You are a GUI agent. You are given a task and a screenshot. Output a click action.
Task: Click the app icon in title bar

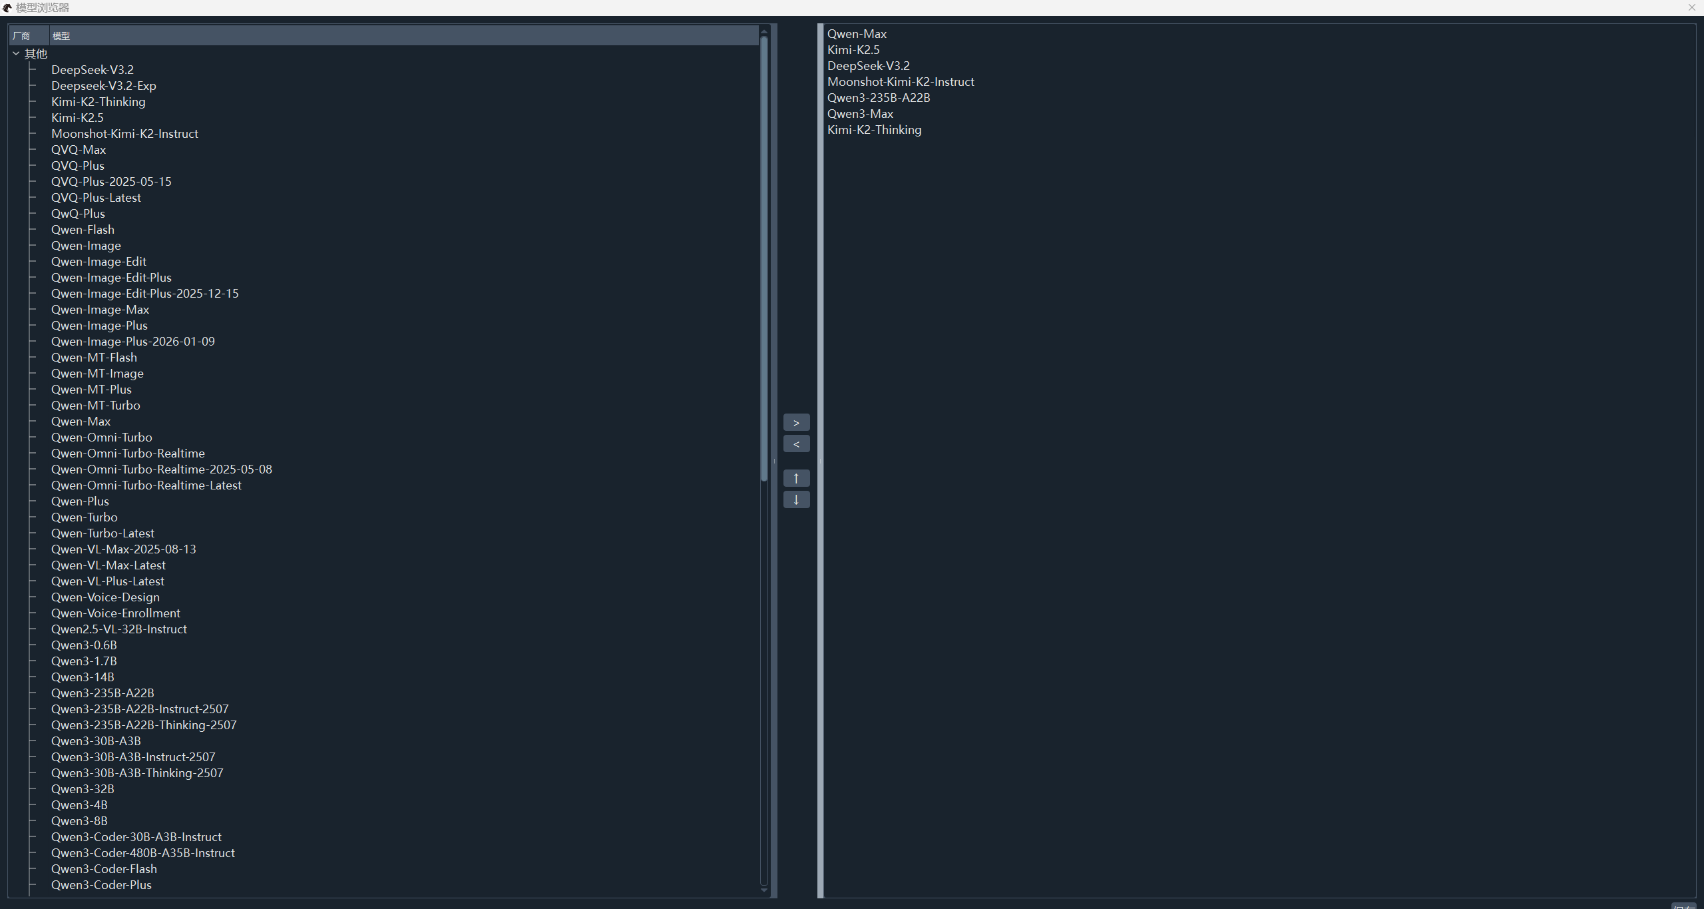7,7
